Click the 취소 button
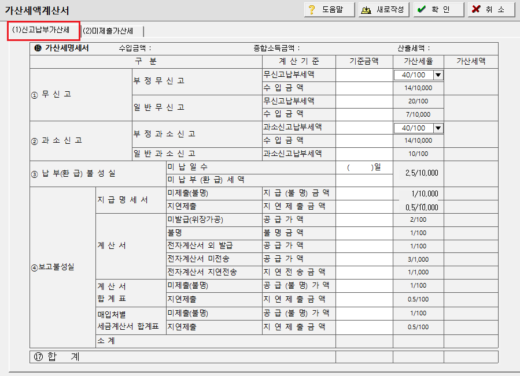Image resolution: width=520 pixels, height=376 pixels. 491,10
